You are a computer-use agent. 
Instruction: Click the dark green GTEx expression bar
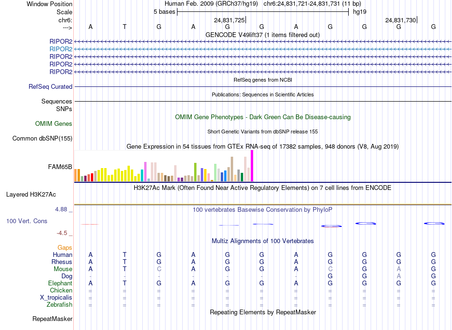(242, 177)
